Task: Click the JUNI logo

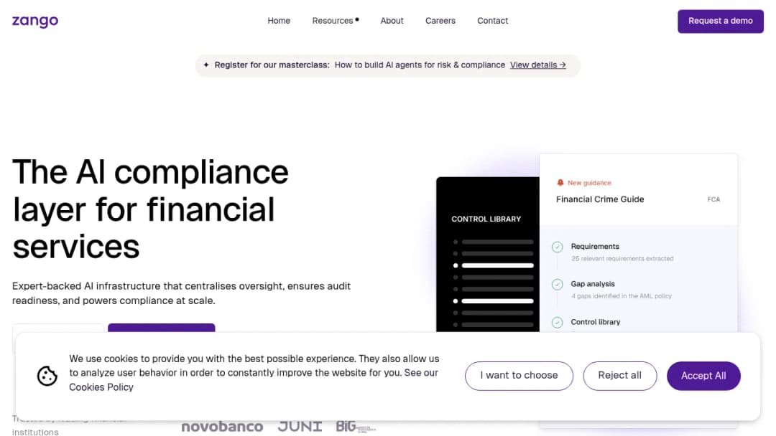Action: tap(300, 426)
